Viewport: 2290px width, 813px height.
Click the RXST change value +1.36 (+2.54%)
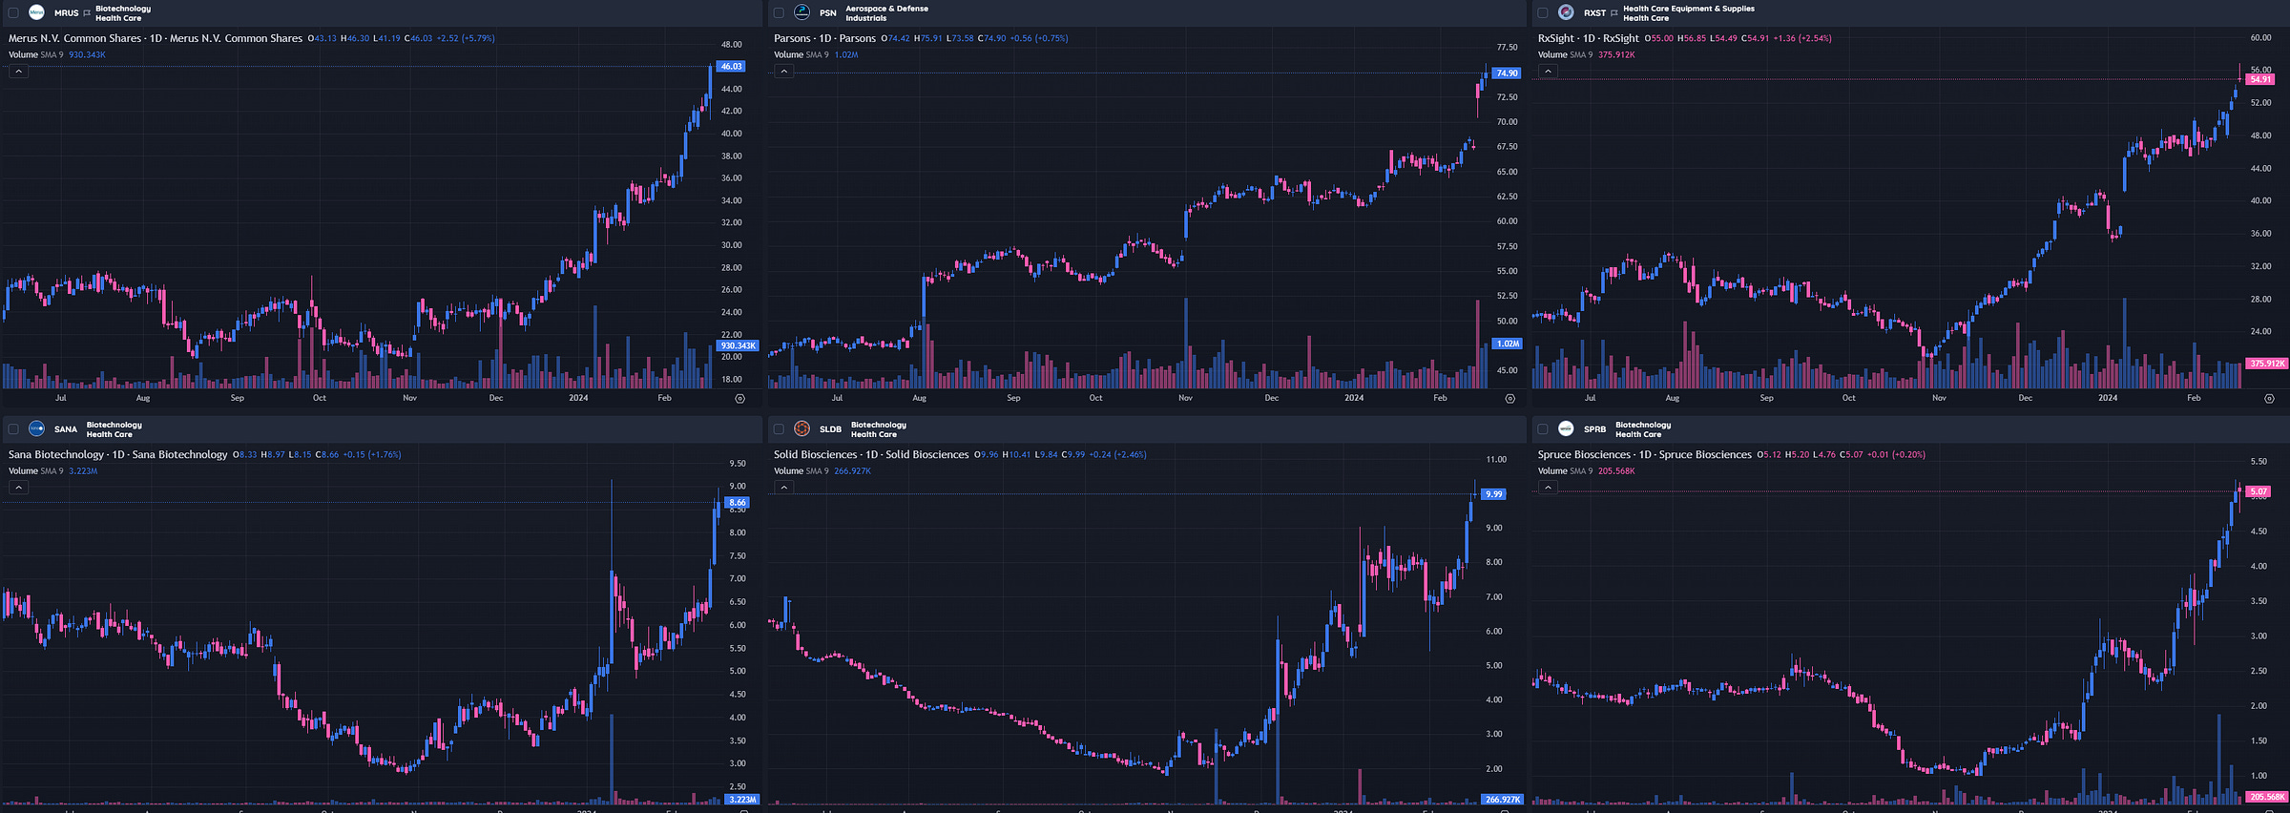click(1802, 38)
